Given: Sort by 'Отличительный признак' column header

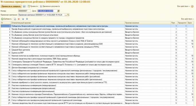Looking at the screenshot, I should click(x=68, y=23).
